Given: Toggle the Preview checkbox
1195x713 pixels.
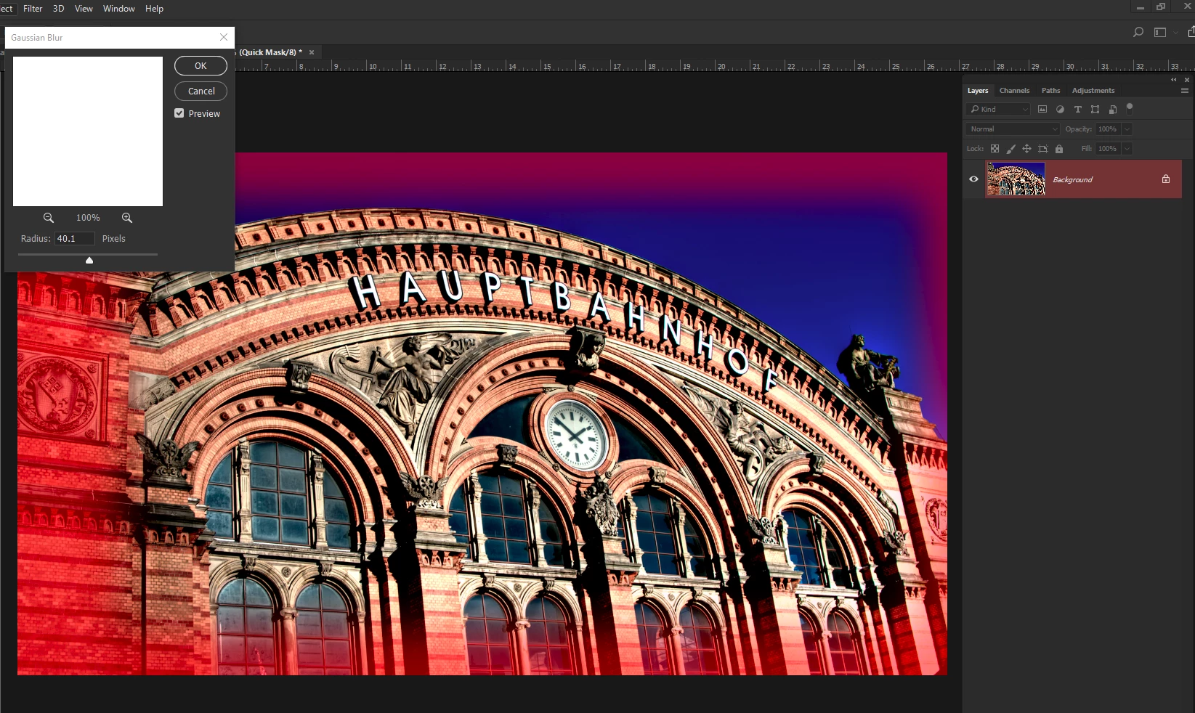Looking at the screenshot, I should (x=179, y=113).
